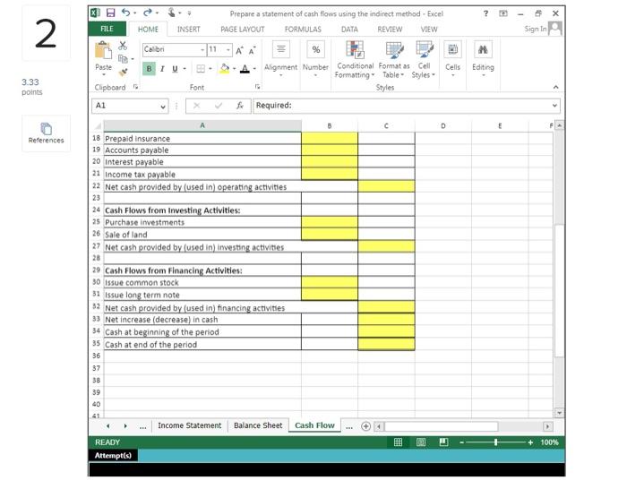Open Excel help question mark
This screenshot has width=627, height=489.
(x=485, y=13)
